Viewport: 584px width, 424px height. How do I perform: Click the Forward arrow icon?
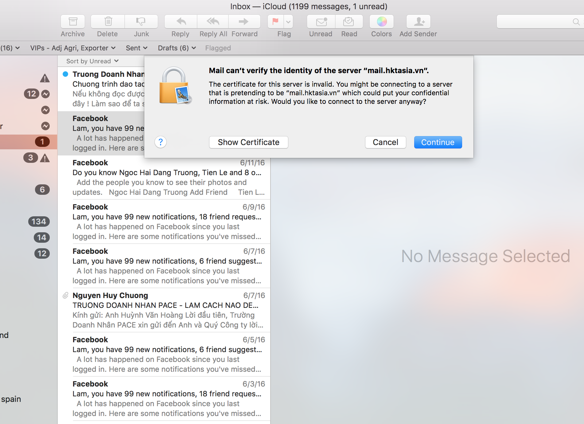point(244,22)
